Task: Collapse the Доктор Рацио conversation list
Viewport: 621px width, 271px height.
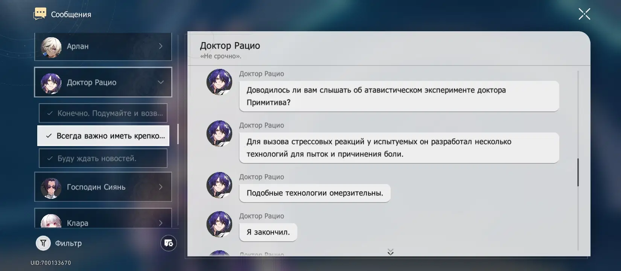Action: [161, 82]
